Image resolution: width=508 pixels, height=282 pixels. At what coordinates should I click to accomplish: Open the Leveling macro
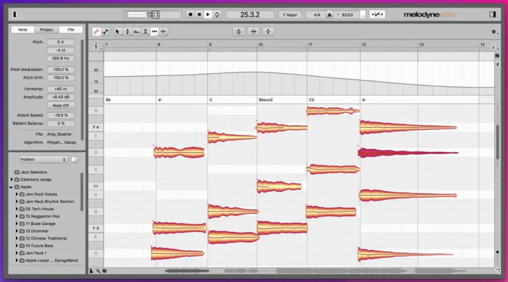tap(268, 31)
